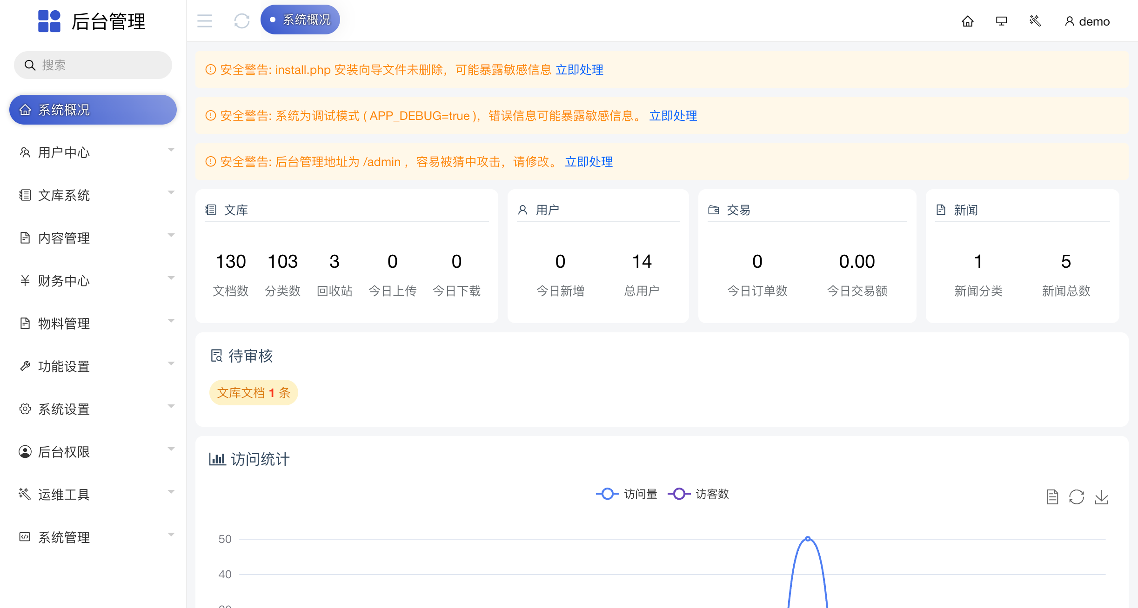Click the home icon in the top bar

click(968, 21)
